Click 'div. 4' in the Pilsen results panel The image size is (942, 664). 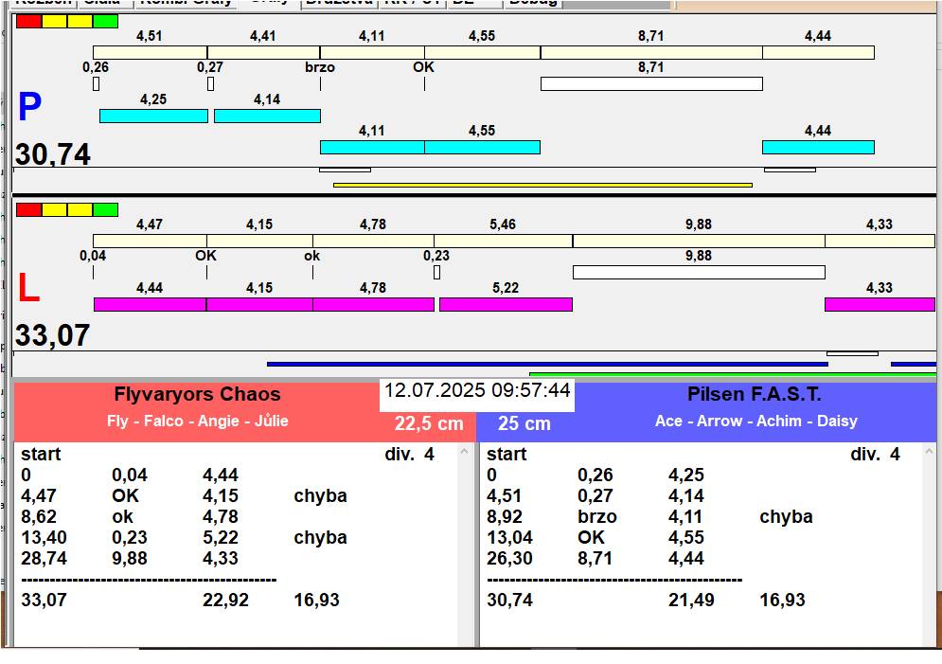[x=875, y=454]
